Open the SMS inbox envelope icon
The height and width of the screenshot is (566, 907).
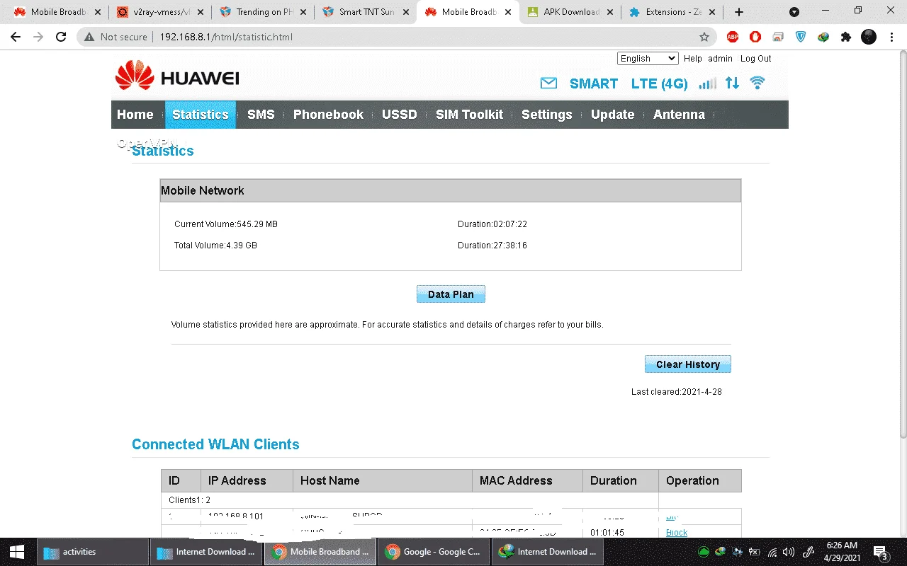548,83
